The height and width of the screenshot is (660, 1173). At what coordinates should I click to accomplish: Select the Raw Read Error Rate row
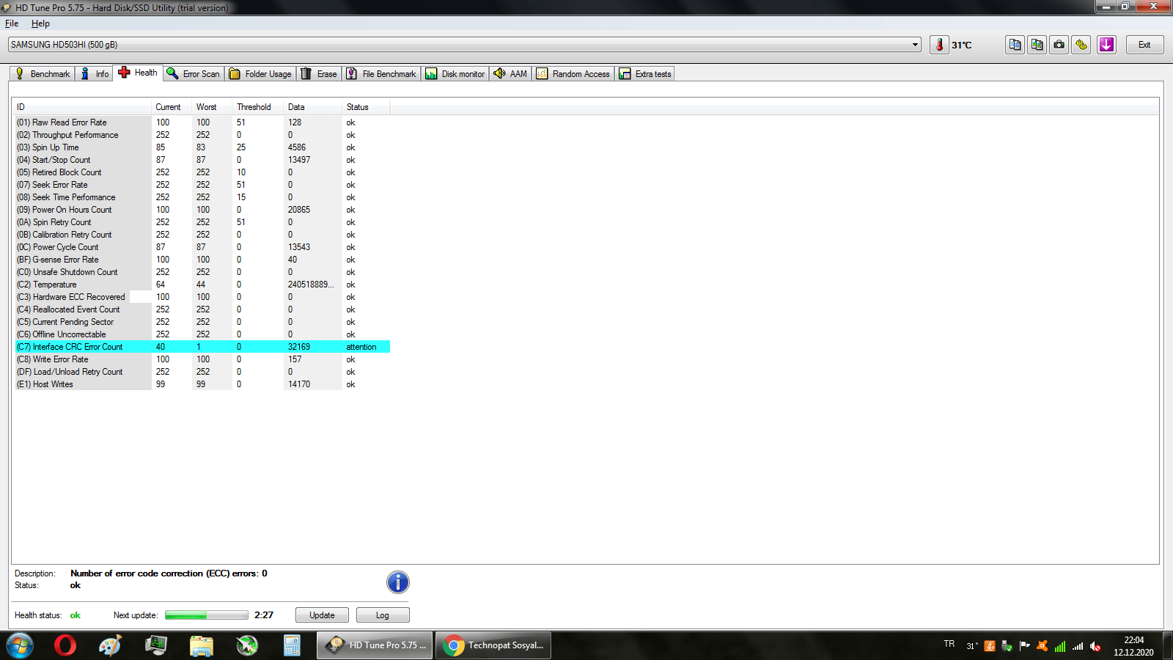click(202, 122)
